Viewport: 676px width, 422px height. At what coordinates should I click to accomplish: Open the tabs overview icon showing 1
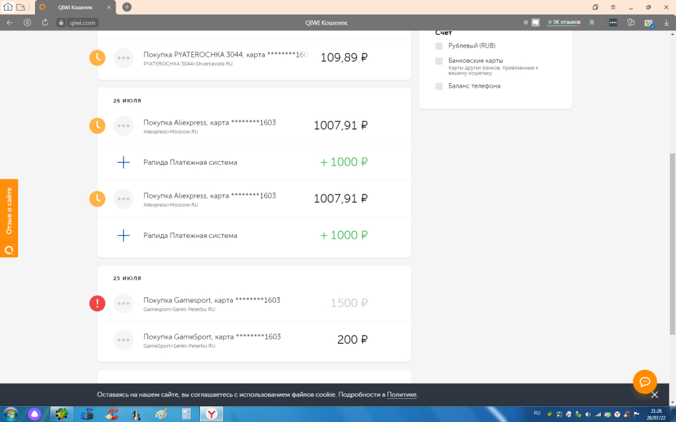8,7
